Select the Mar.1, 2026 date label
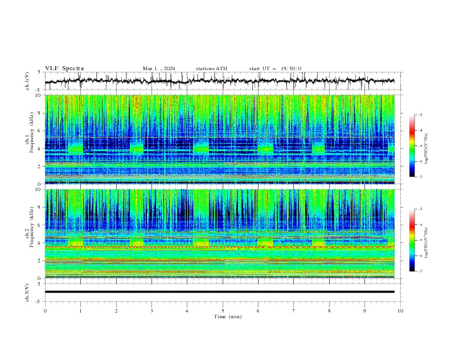 (159, 68)
